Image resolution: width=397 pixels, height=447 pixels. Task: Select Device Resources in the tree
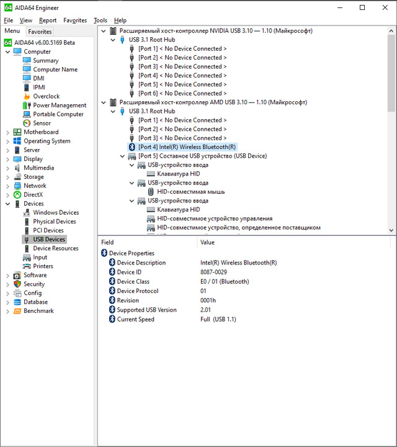[56, 248]
